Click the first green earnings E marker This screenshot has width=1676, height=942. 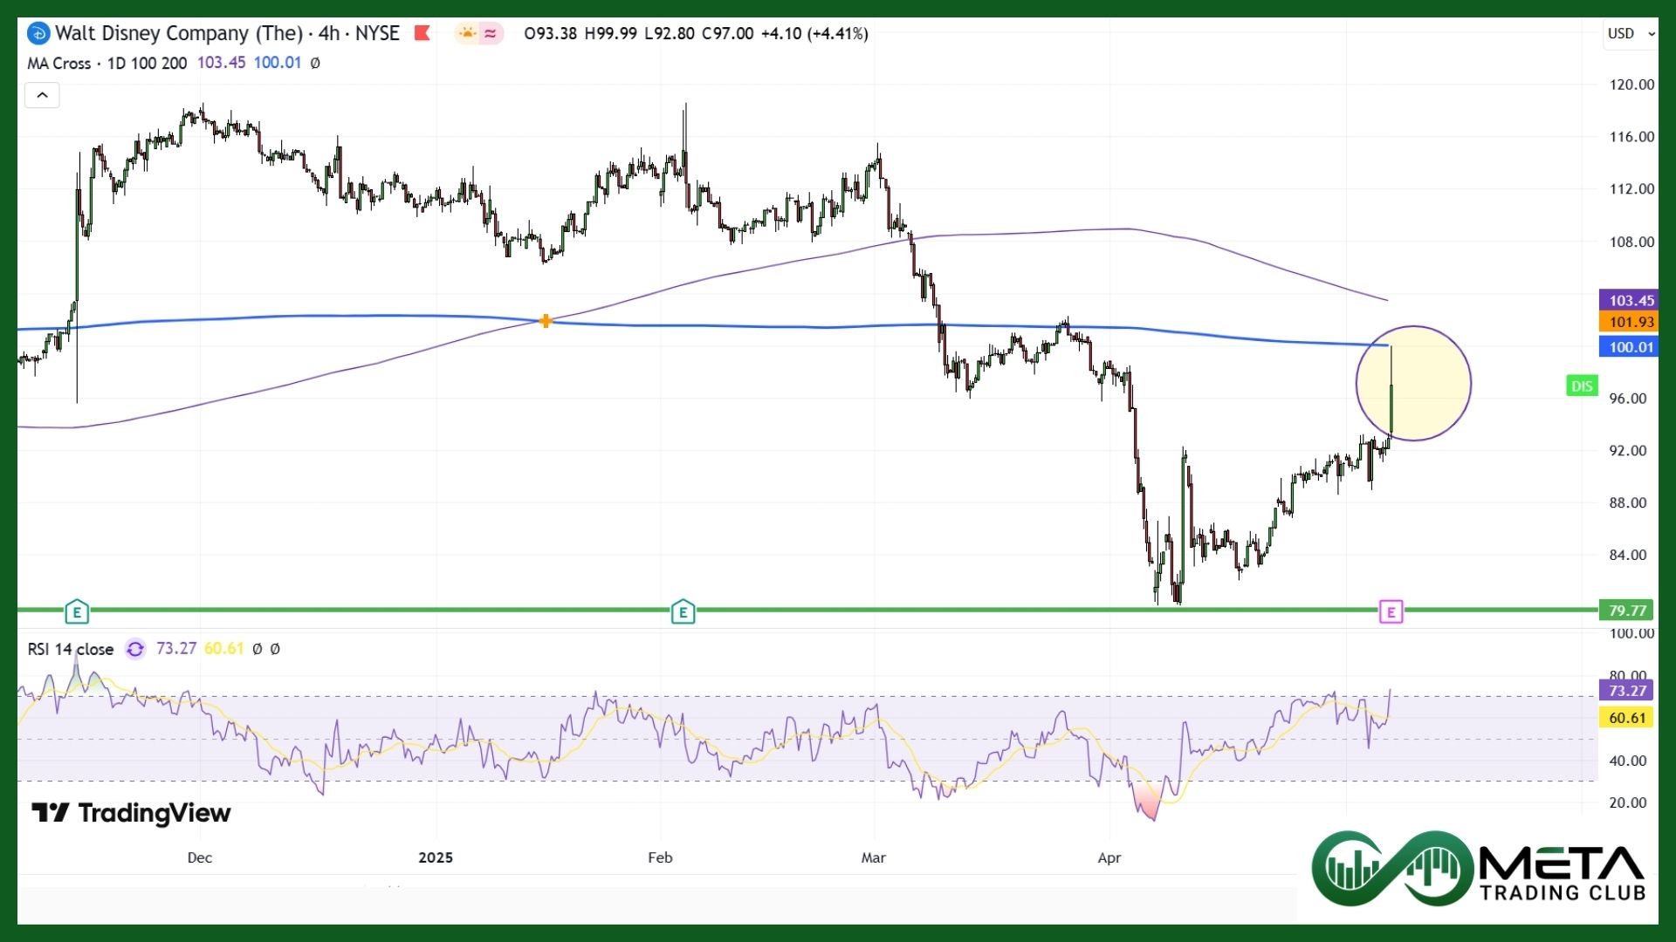(x=77, y=612)
